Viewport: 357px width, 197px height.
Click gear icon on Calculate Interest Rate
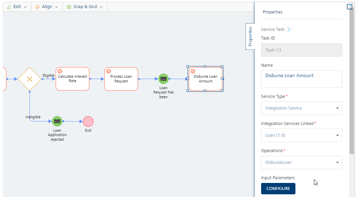point(60,71)
